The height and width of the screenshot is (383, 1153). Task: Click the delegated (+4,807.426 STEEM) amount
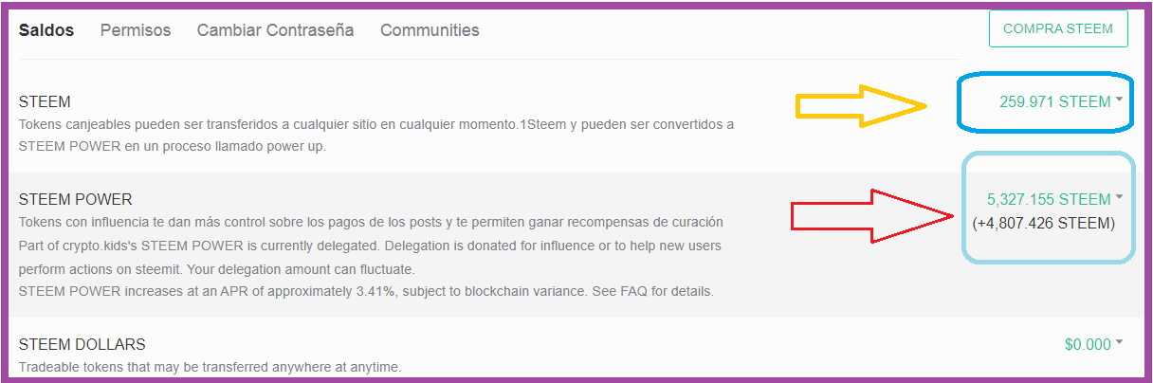pyautogui.click(x=1043, y=224)
